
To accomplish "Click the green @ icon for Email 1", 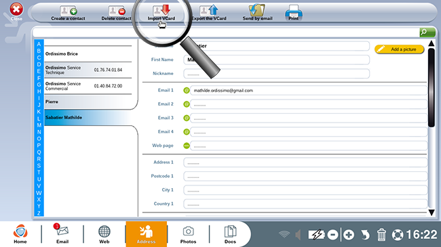I will (187, 91).
